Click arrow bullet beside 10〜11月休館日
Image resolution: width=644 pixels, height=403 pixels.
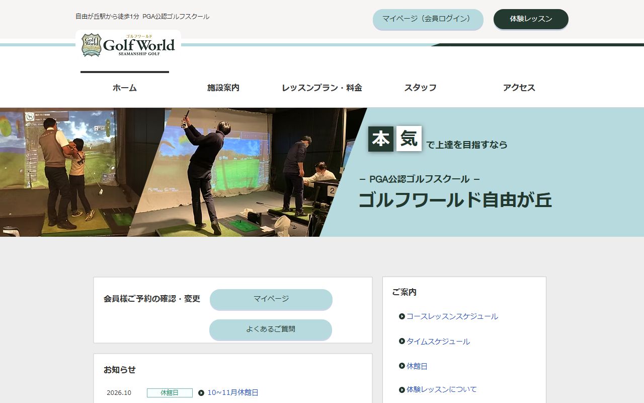point(201,393)
